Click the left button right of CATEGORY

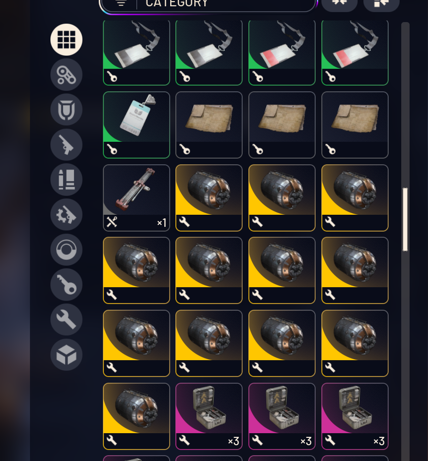[339, 4]
